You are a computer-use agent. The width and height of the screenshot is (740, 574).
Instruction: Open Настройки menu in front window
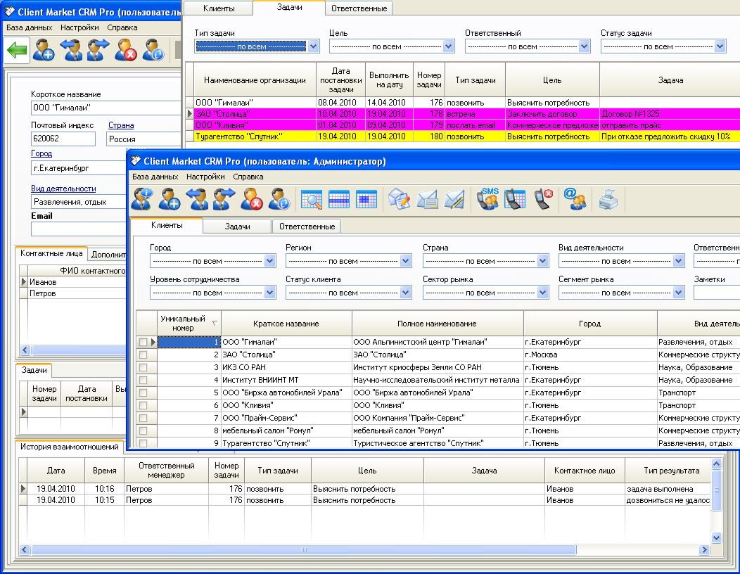pos(205,177)
